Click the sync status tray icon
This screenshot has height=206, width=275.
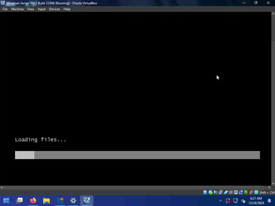tap(228, 201)
